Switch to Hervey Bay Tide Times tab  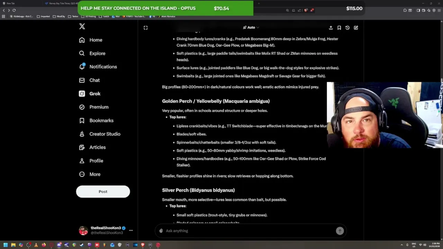(61, 3)
